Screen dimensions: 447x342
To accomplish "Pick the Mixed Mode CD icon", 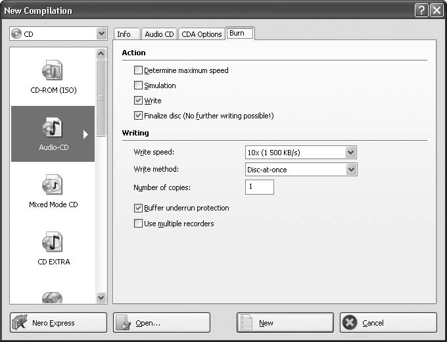I will tap(53, 185).
